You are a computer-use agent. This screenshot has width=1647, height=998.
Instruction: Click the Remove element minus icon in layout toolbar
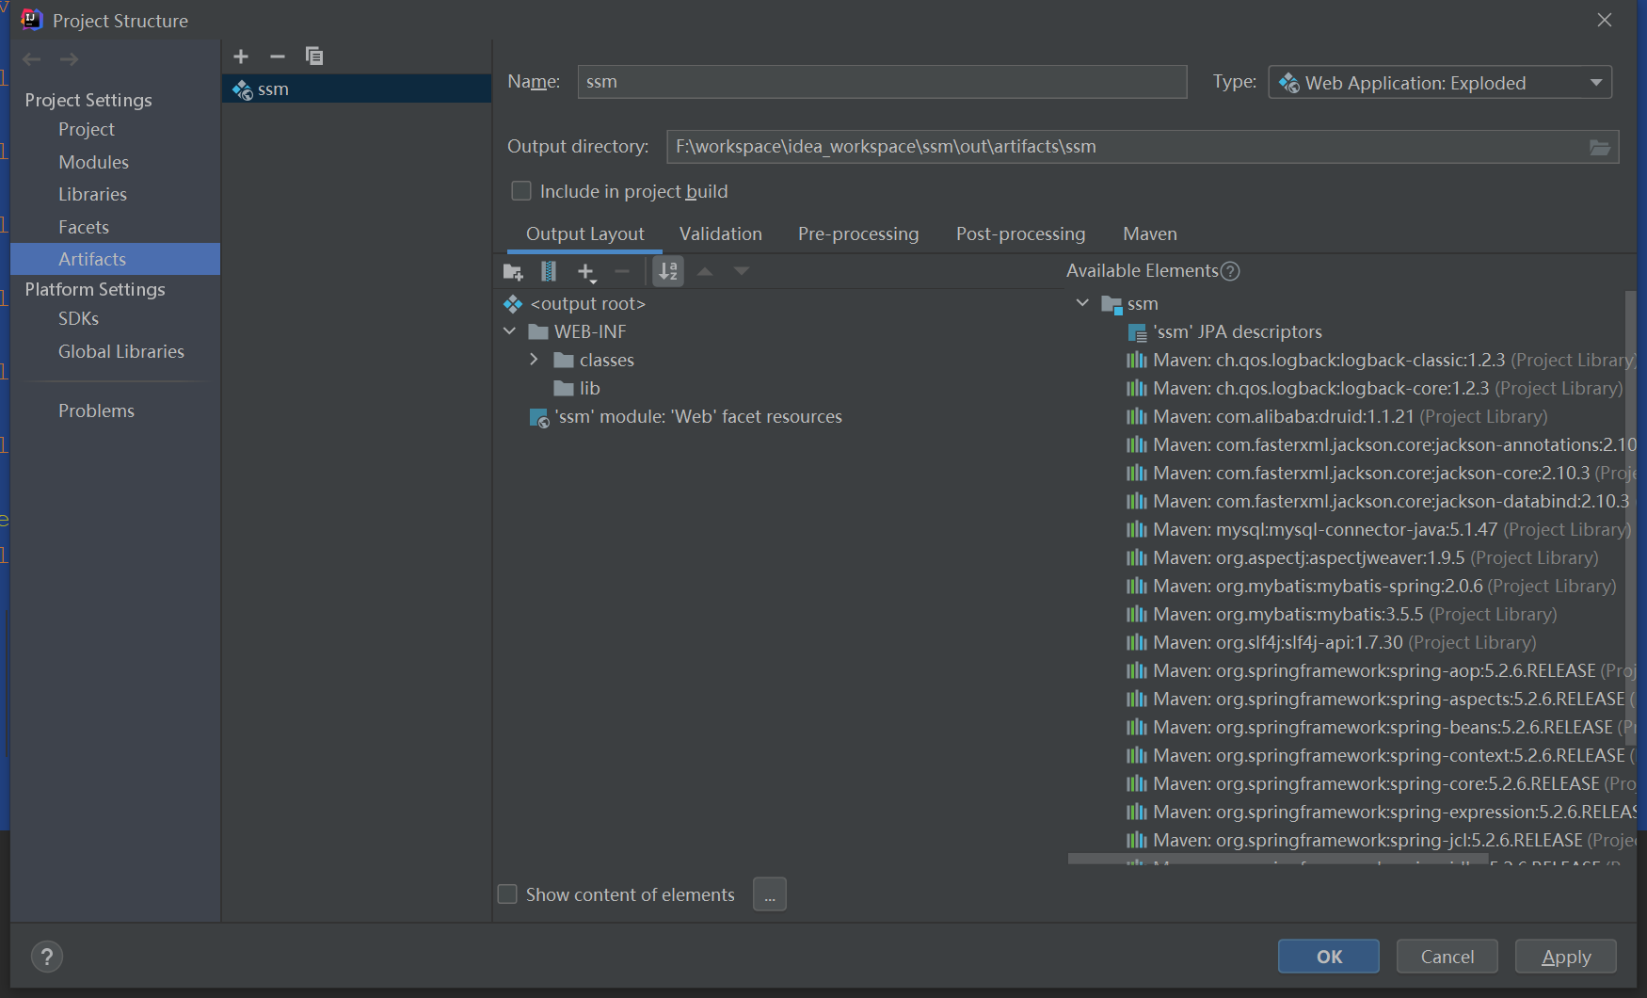tap(621, 271)
